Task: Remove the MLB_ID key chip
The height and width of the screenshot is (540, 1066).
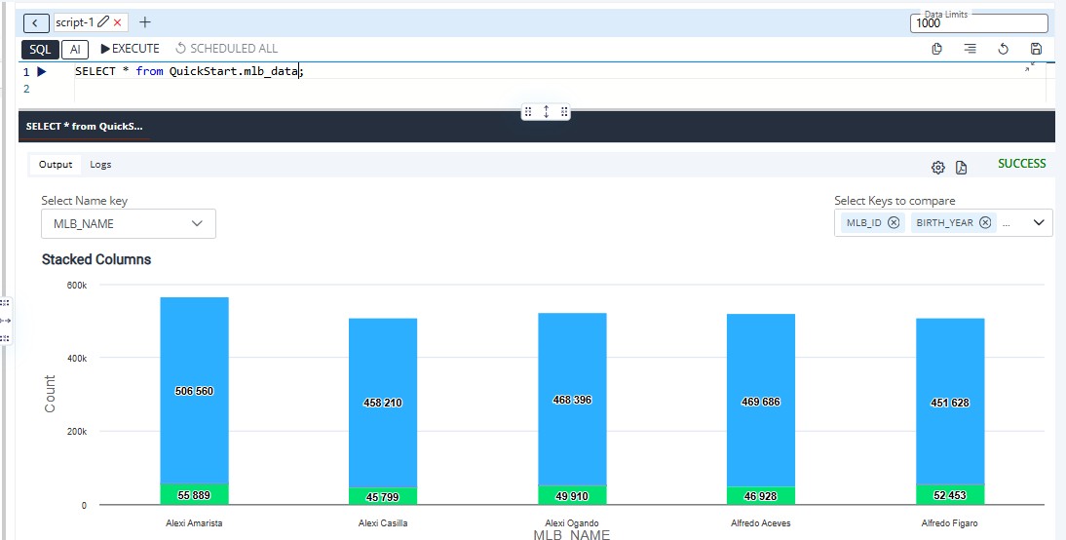Action: (894, 223)
